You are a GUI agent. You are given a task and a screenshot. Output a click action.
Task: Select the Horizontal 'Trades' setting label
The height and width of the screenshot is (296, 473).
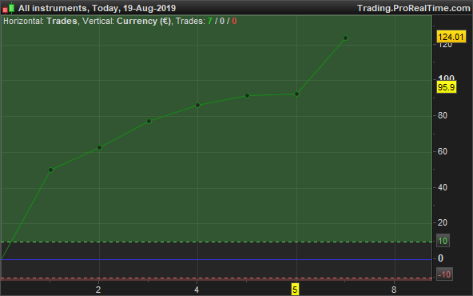pos(62,21)
